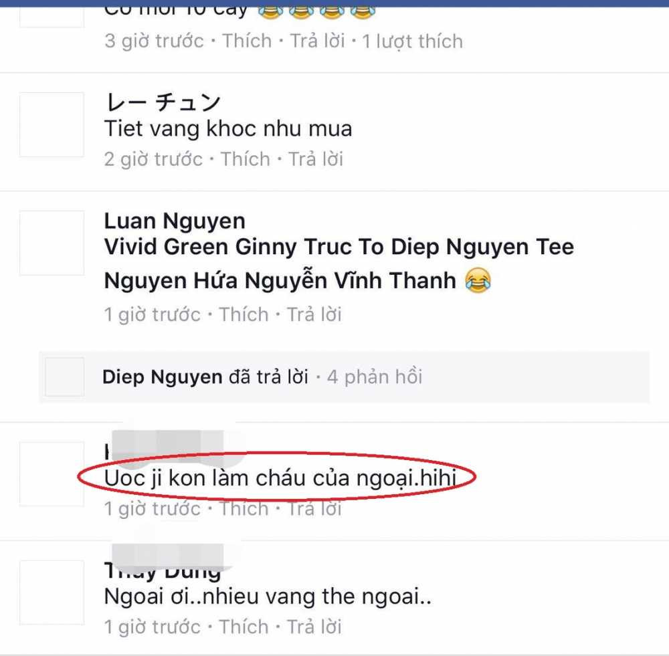
Task: Open the tagged Nguyễn Vĩnh Thanh profile
Action: (x=351, y=281)
